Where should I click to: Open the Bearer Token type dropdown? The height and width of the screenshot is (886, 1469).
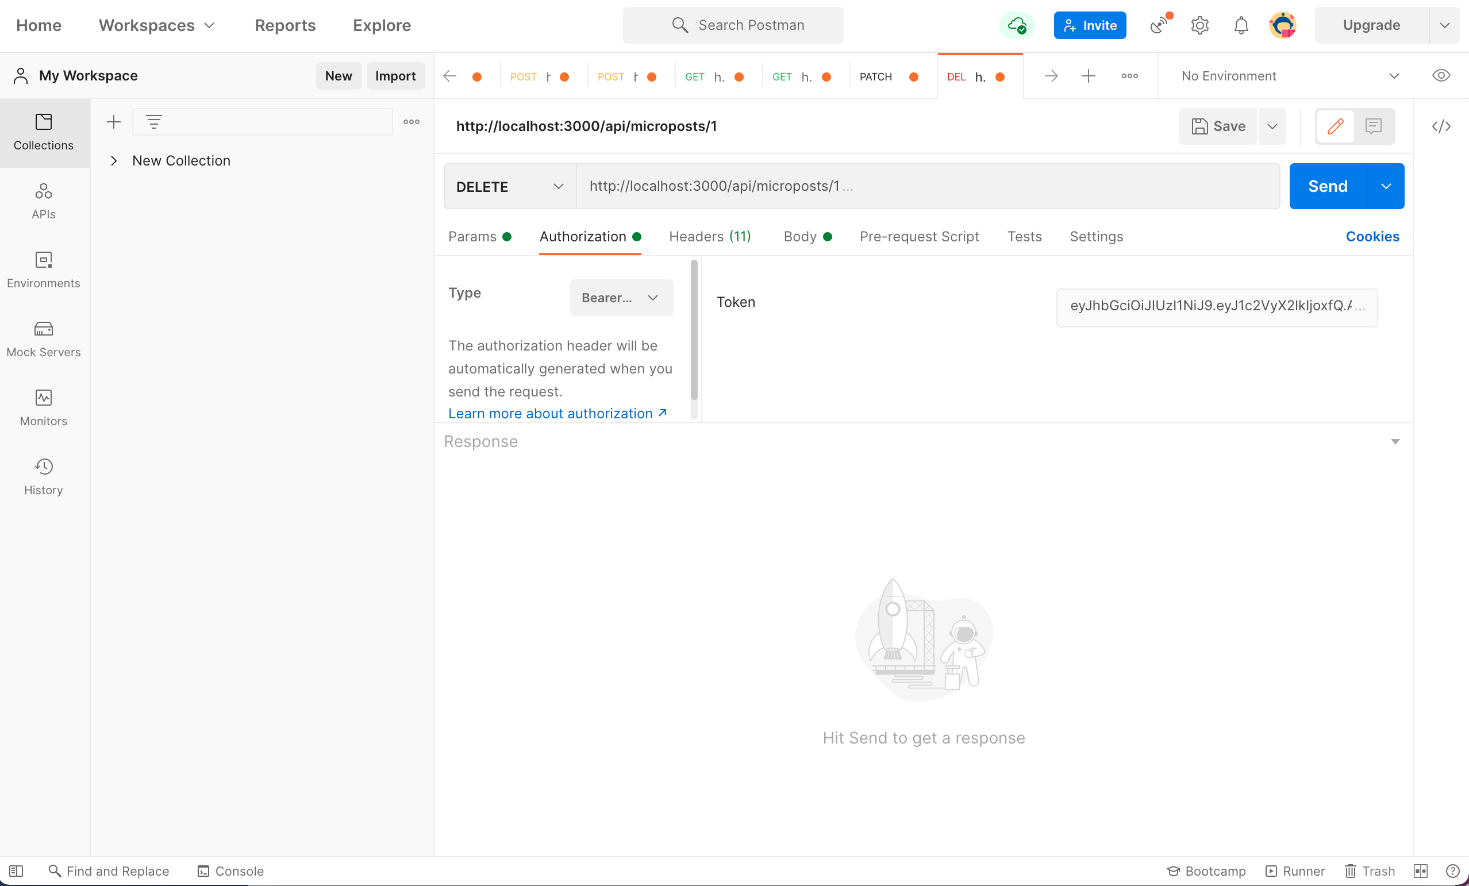pos(621,298)
